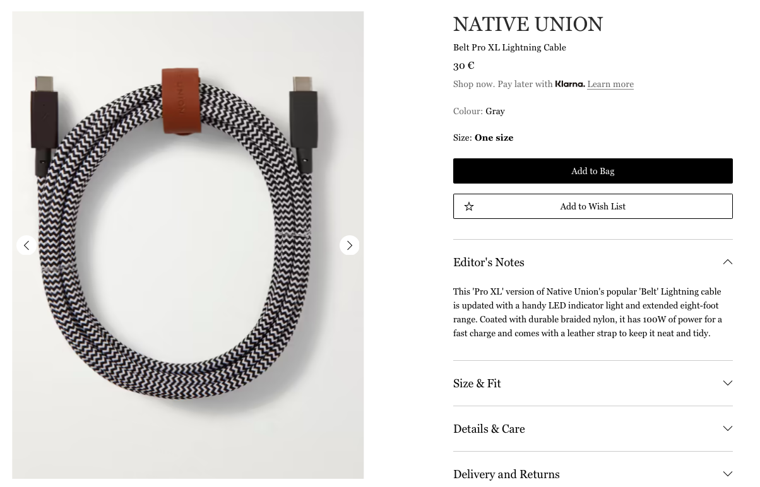The image size is (760, 487).
Task: Click the Details & Care chevron arrow
Action: pos(727,428)
